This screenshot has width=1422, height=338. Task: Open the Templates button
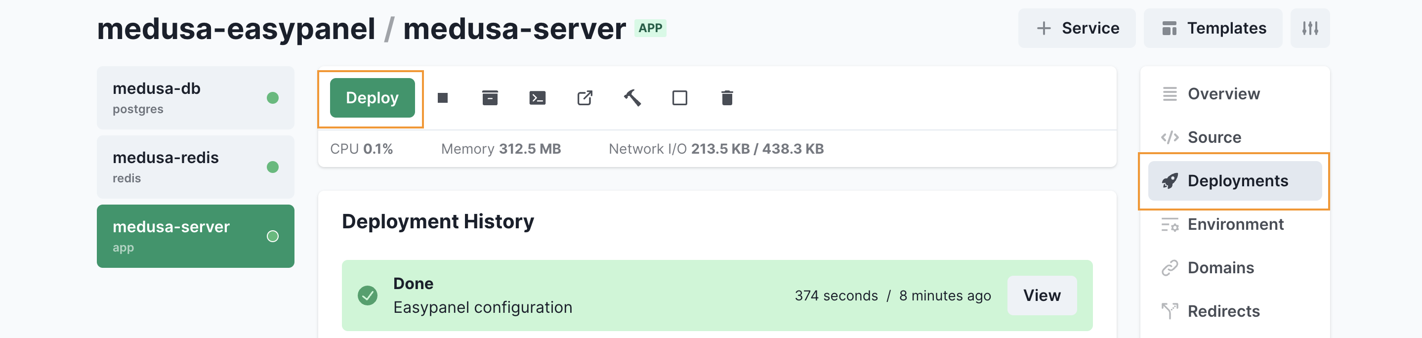pos(1212,28)
